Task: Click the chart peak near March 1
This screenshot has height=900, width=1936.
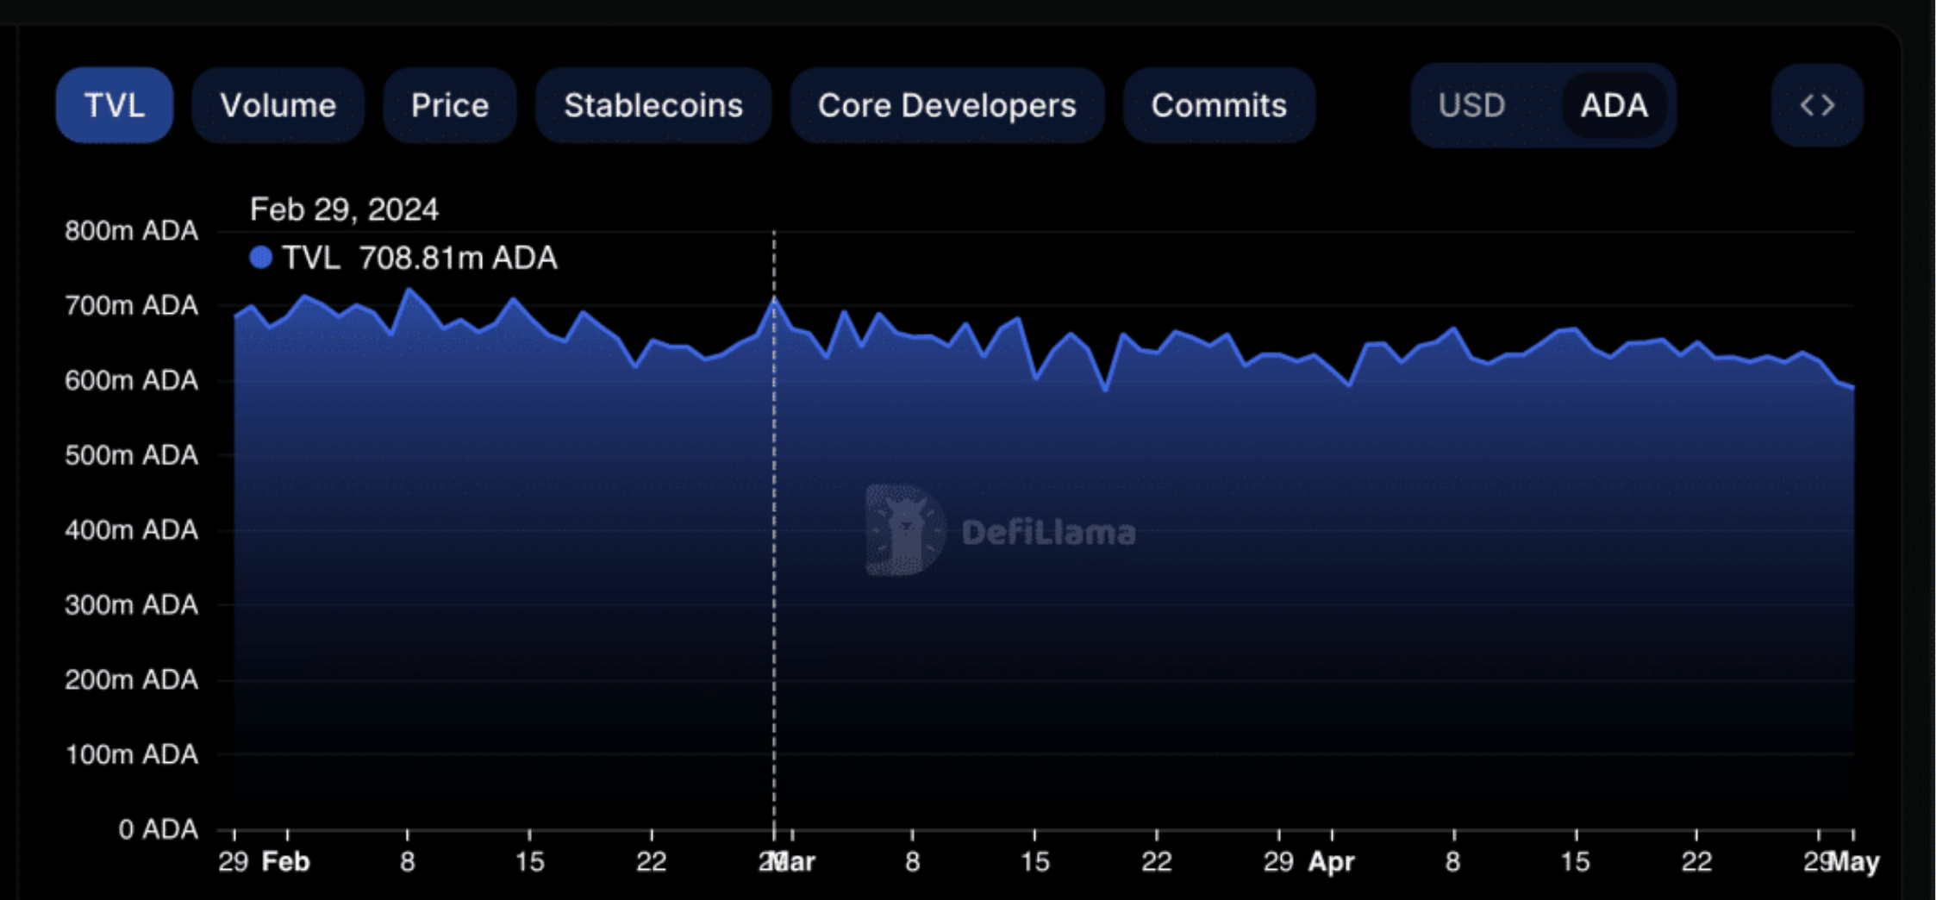Action: (x=774, y=302)
